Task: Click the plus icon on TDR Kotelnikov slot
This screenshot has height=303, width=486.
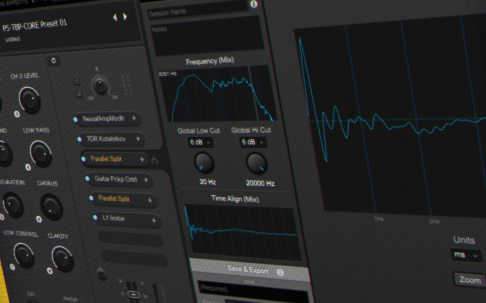Action: click(138, 139)
